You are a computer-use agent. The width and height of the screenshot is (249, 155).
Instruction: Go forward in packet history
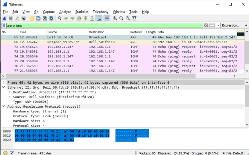click(x=73, y=18)
